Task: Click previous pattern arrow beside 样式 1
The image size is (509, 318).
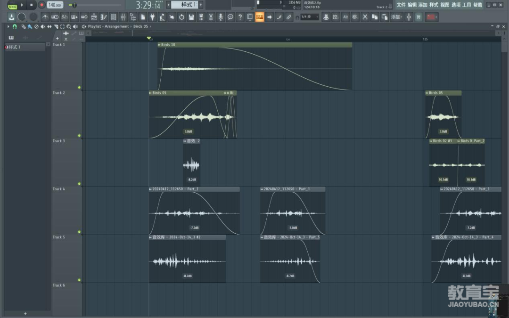Action: [x=168, y=5]
